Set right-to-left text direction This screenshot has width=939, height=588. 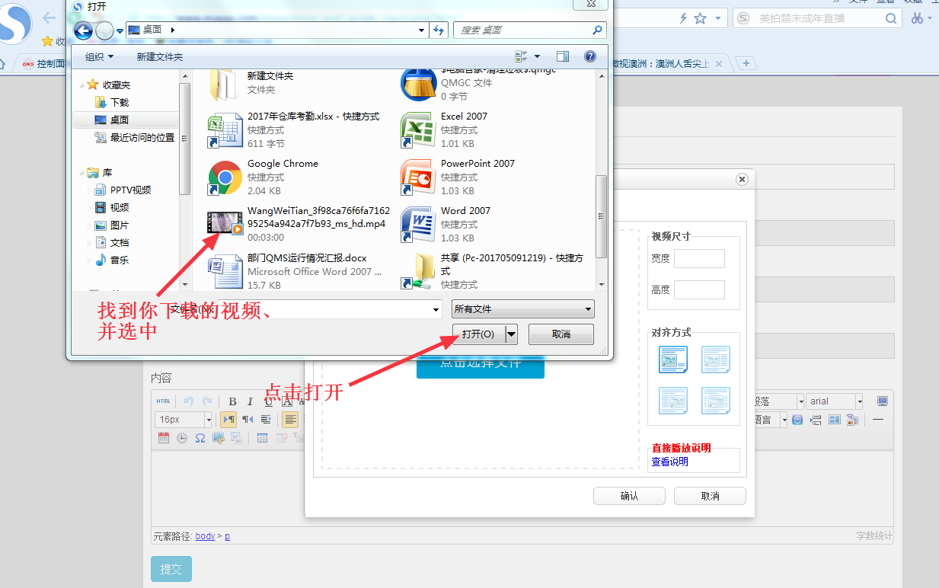[x=248, y=420]
